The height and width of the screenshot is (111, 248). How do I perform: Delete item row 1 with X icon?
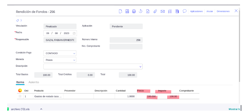point(20,96)
